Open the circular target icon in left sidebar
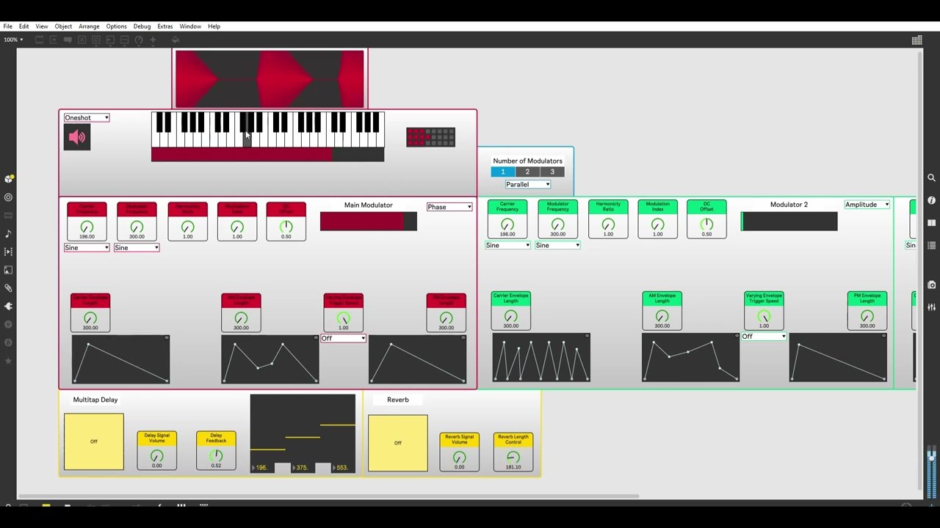The width and height of the screenshot is (940, 528). tap(9, 197)
